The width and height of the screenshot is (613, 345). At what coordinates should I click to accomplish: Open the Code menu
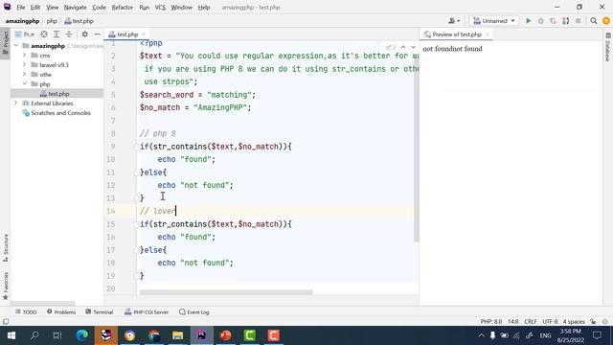[x=99, y=7]
